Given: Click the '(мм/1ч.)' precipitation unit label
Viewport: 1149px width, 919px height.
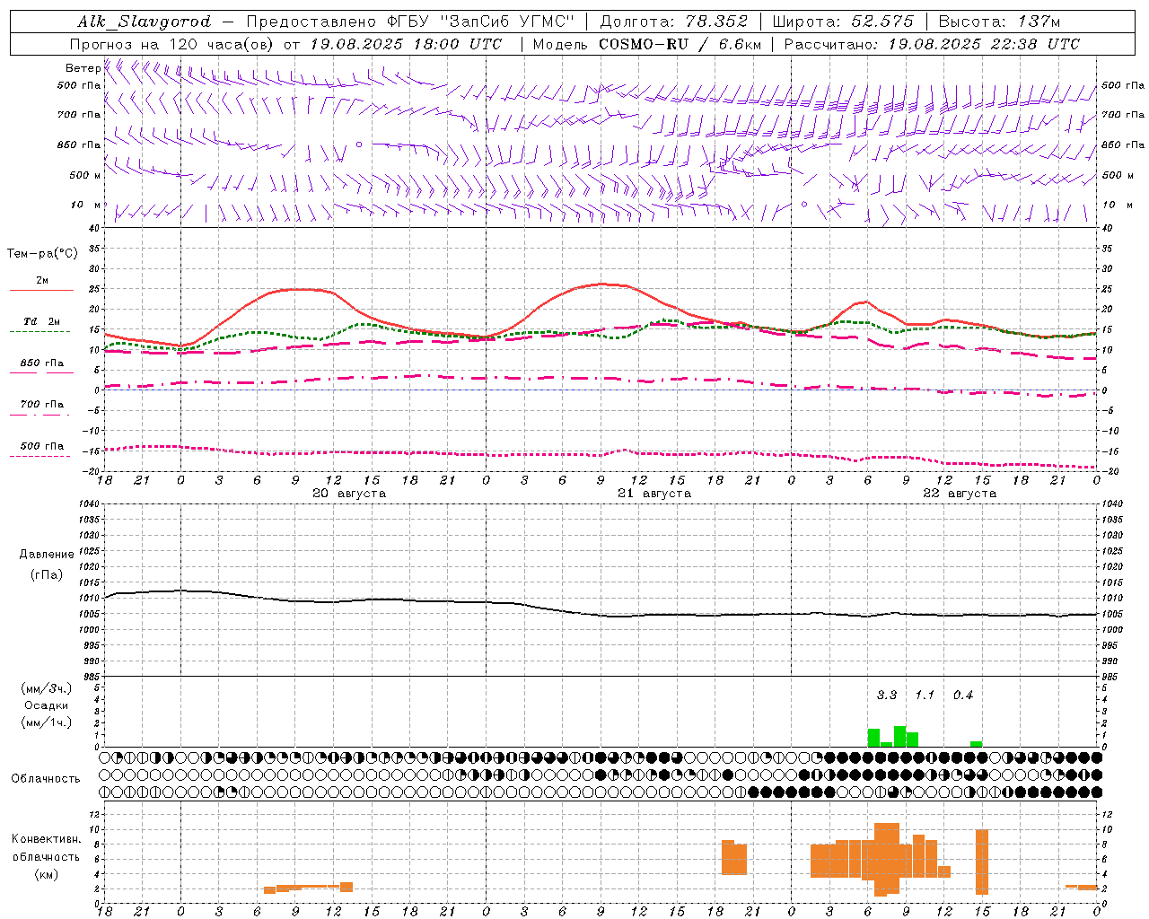Looking at the screenshot, I should tap(46, 722).
